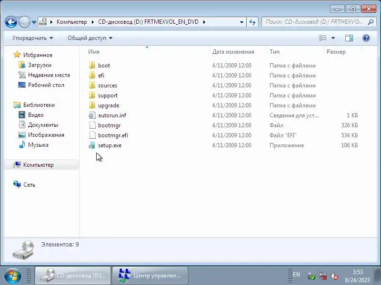Switch to CD-дисковод (D:) taskbar button
This screenshot has height=285, width=381.
tap(73, 276)
